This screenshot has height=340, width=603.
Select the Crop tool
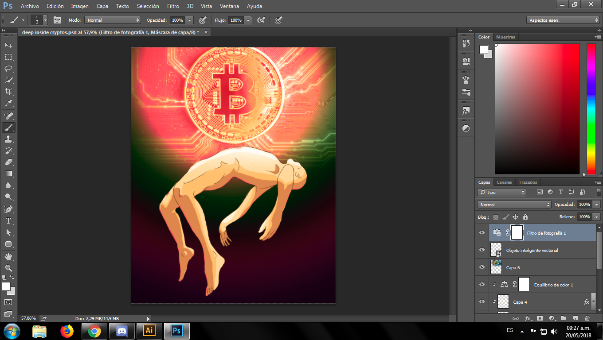[x=8, y=92]
